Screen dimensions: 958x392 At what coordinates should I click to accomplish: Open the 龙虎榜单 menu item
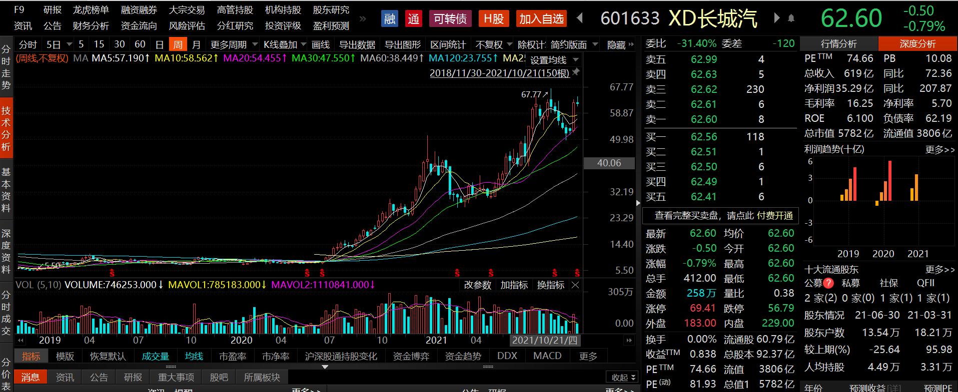91,10
